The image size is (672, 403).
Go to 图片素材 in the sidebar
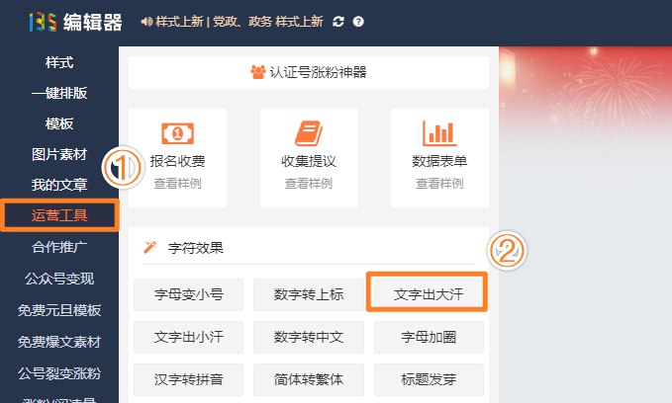(x=59, y=154)
